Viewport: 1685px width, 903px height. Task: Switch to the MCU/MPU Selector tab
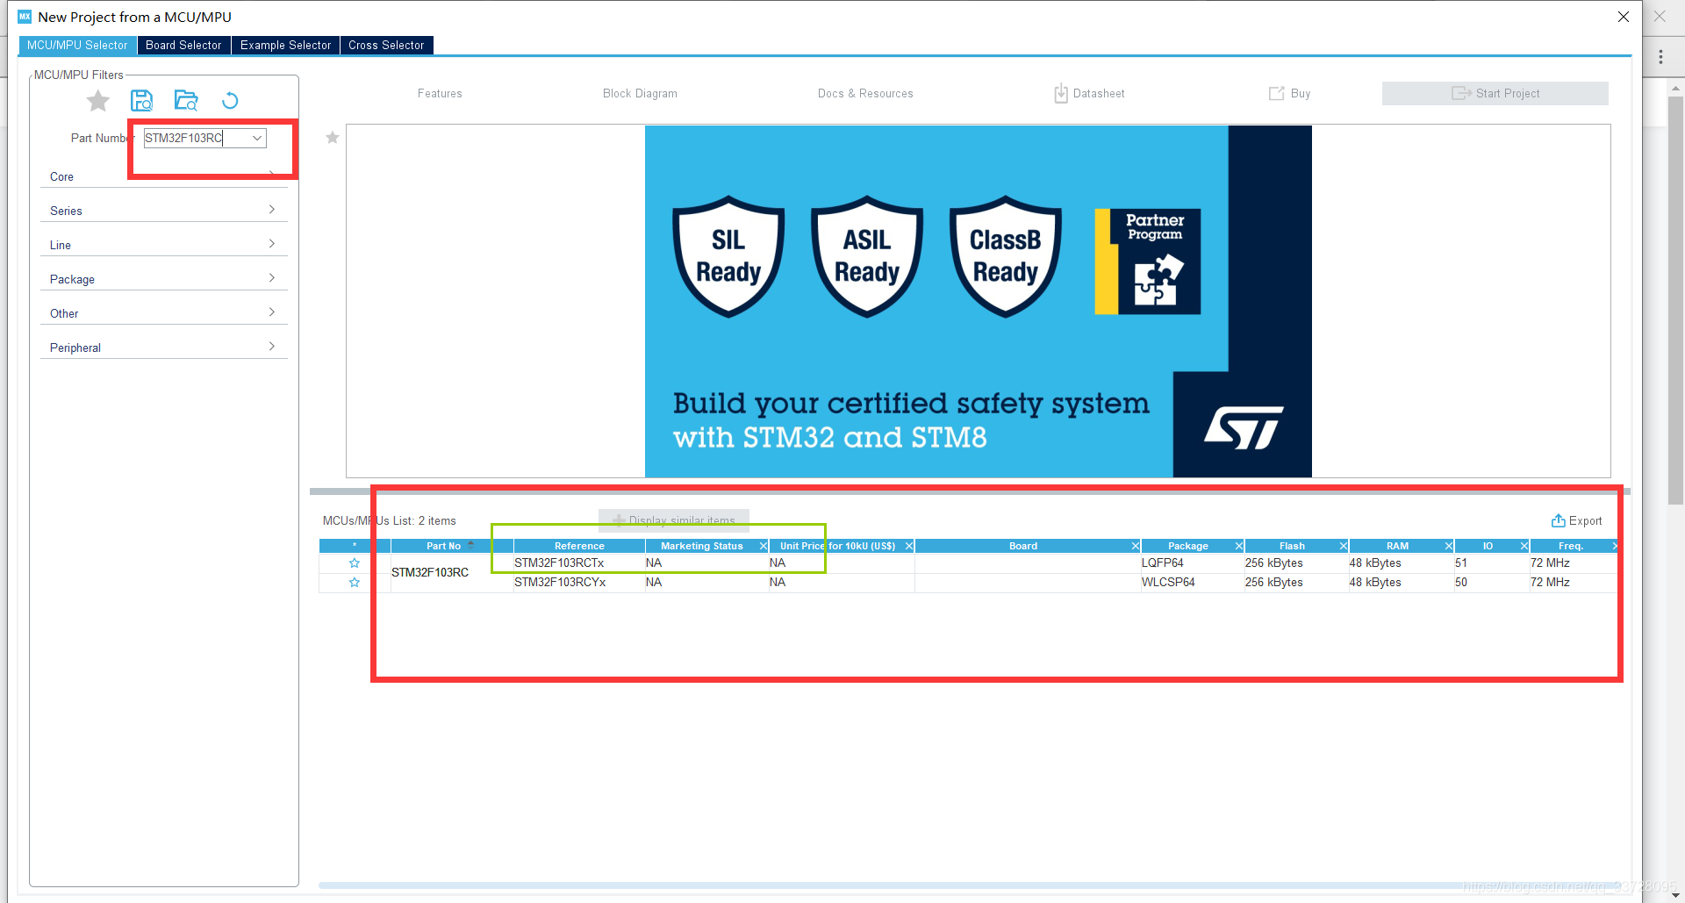point(77,45)
